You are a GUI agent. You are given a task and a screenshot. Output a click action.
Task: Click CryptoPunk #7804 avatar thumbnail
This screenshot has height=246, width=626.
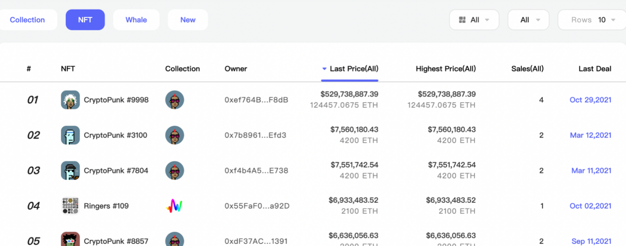[70, 170]
